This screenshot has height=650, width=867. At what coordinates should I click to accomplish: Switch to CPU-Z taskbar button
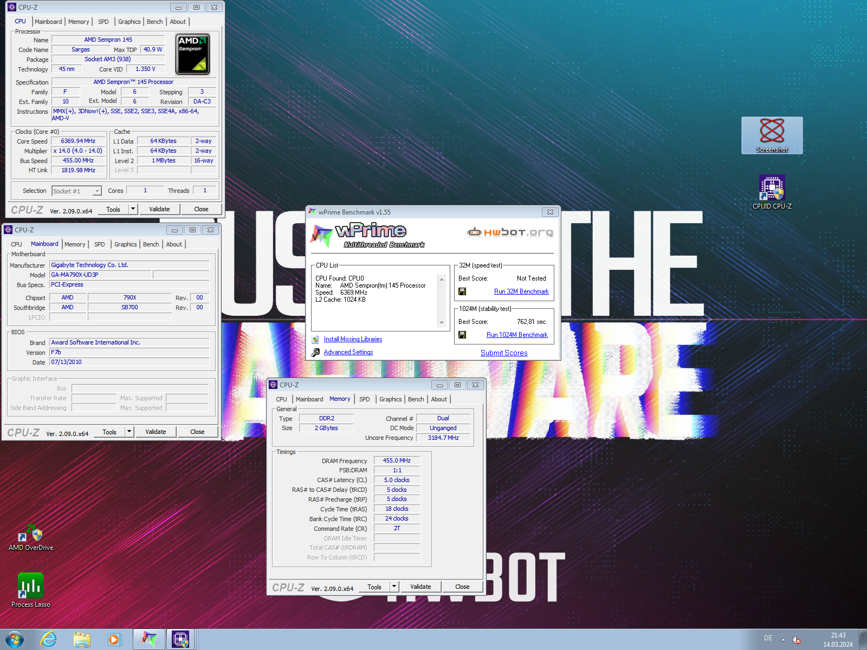(180, 640)
